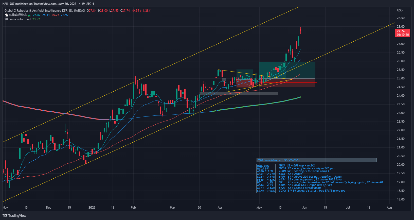The width and height of the screenshot is (414, 220).
Task: Click the 23.00 price axis label
Action: pyautogui.click(x=401, y=113)
